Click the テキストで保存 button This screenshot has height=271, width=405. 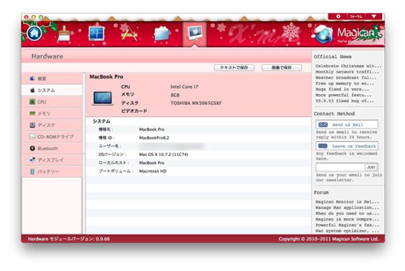point(235,67)
